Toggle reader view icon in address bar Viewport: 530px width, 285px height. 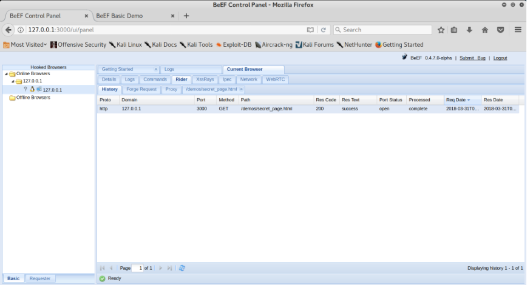pos(310,30)
